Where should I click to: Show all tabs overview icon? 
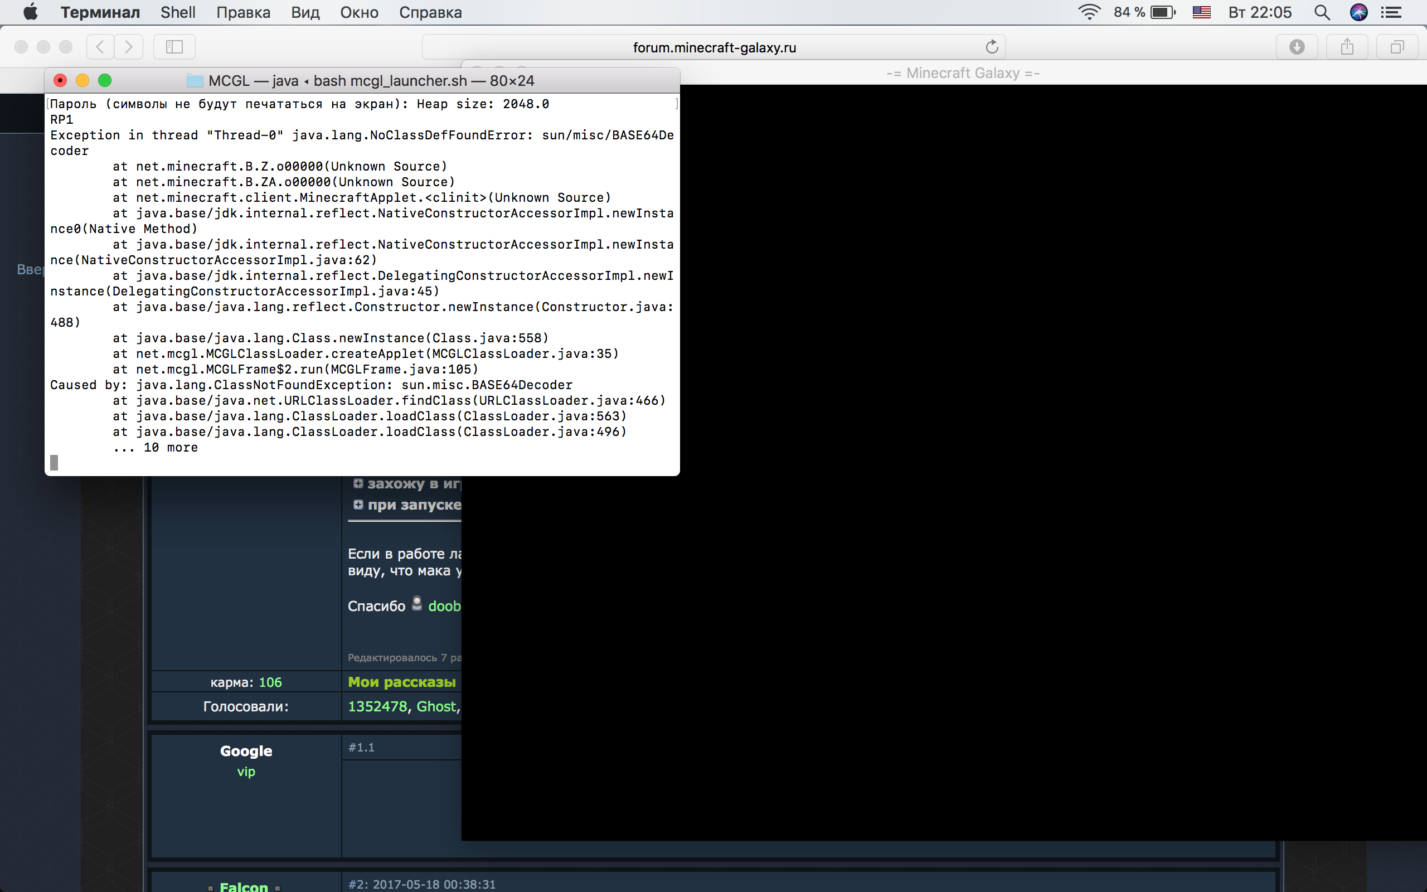coord(1397,47)
